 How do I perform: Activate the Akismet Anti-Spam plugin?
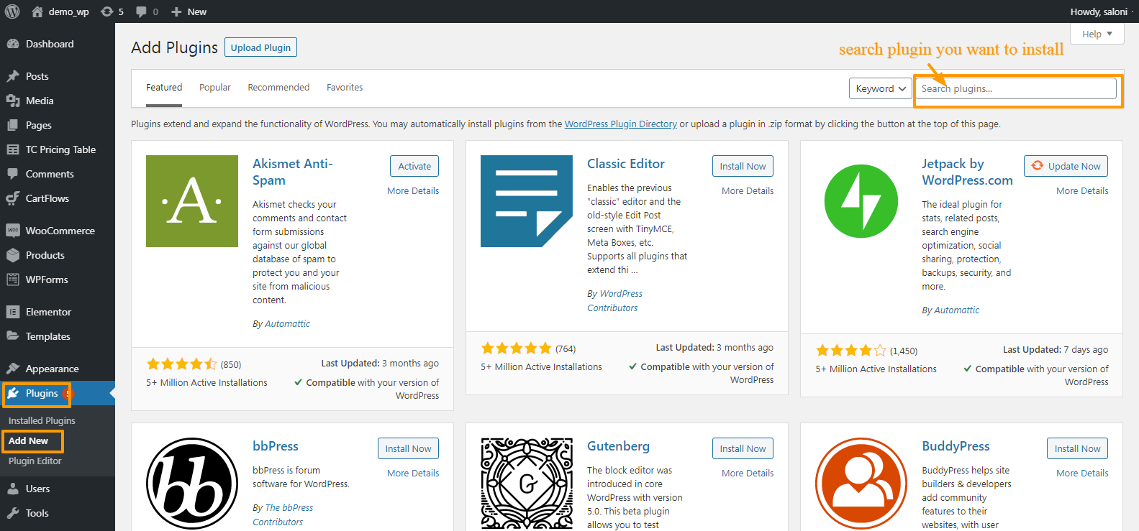[414, 166]
